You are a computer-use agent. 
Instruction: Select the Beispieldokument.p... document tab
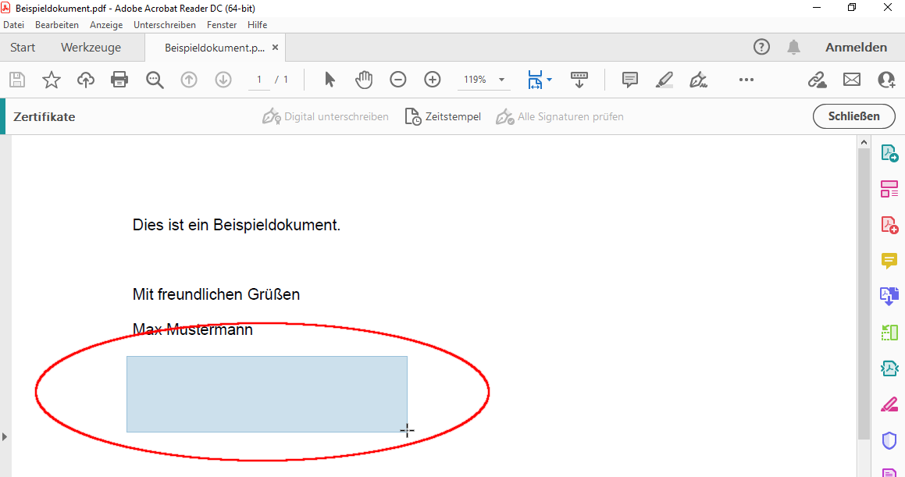215,48
